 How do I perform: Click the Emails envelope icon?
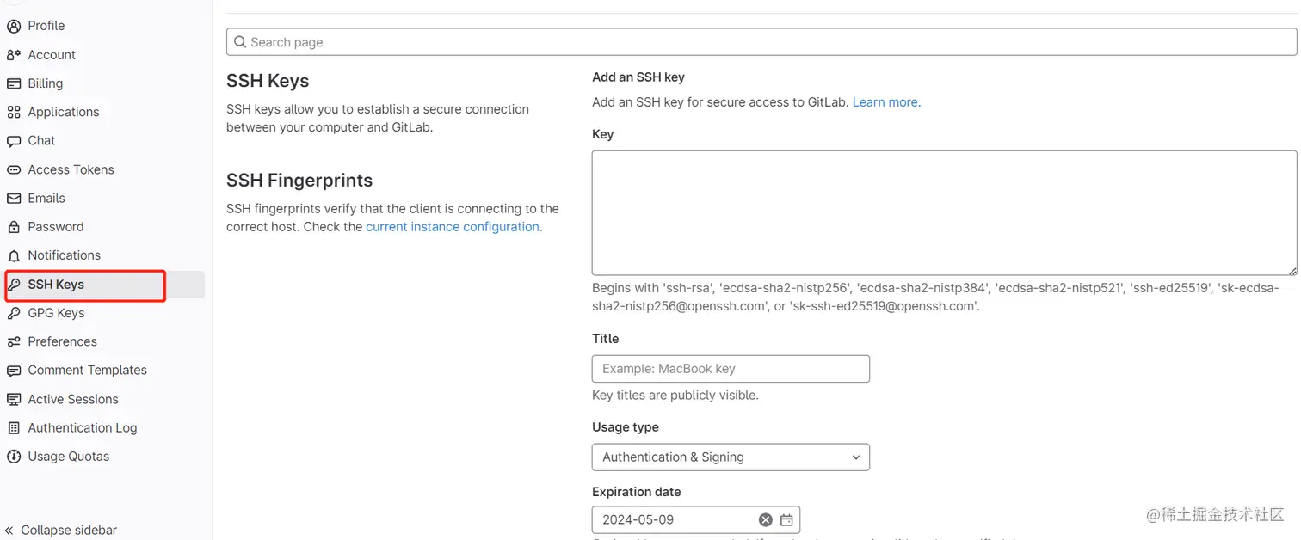pos(14,198)
